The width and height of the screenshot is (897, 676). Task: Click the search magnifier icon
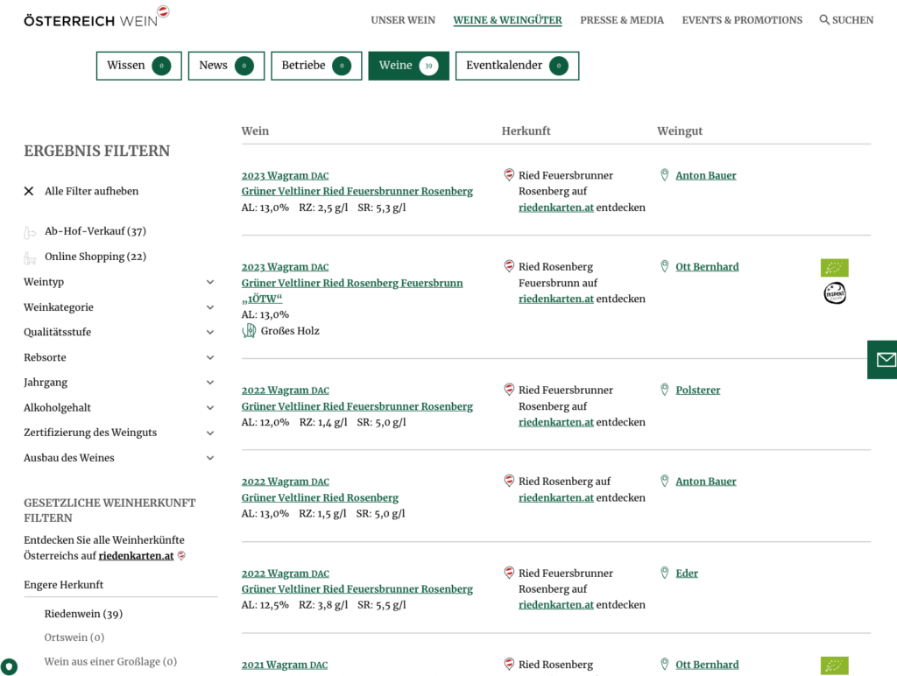pyautogui.click(x=823, y=20)
